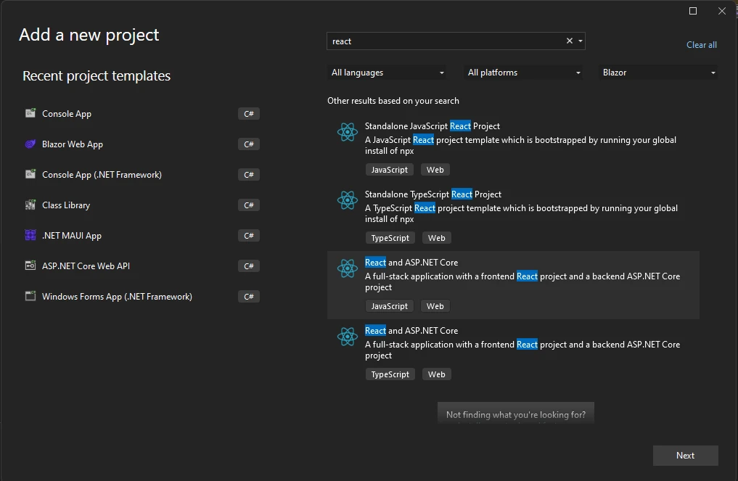Click React icon for Standalone JavaScript React Project
Screen dimensions: 738x481
(x=348, y=132)
